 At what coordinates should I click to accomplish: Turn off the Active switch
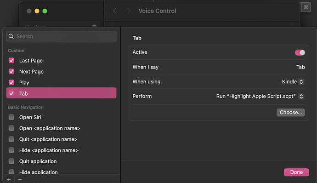click(300, 52)
